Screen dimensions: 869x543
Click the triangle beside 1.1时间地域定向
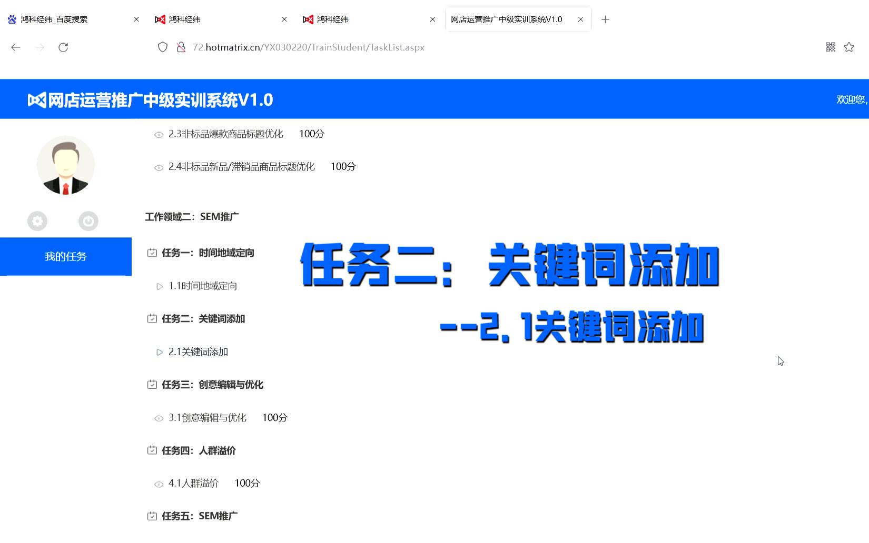point(160,287)
